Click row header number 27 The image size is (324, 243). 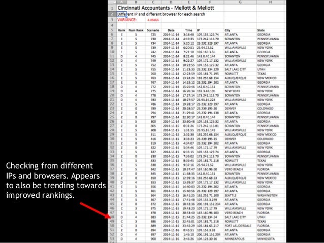point(112,126)
